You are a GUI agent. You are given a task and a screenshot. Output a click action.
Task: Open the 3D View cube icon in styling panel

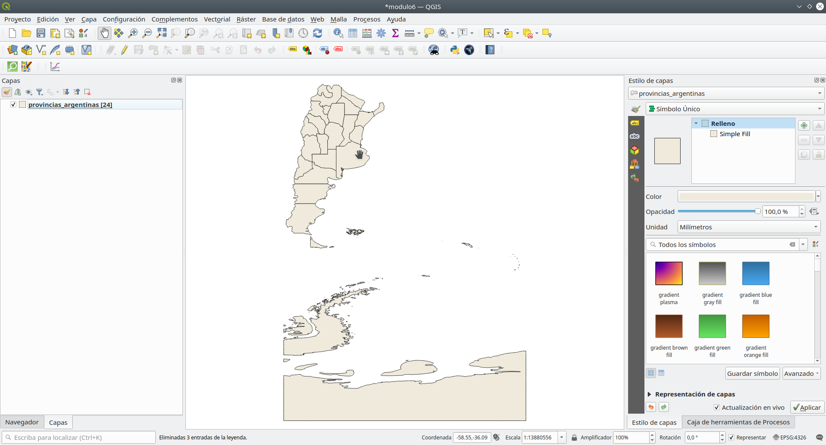635,150
